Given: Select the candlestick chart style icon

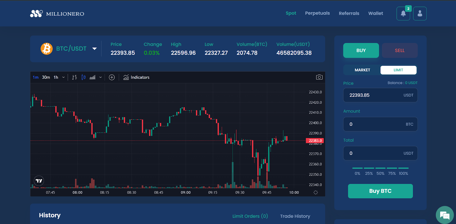Looking at the screenshot, I should point(83,77).
